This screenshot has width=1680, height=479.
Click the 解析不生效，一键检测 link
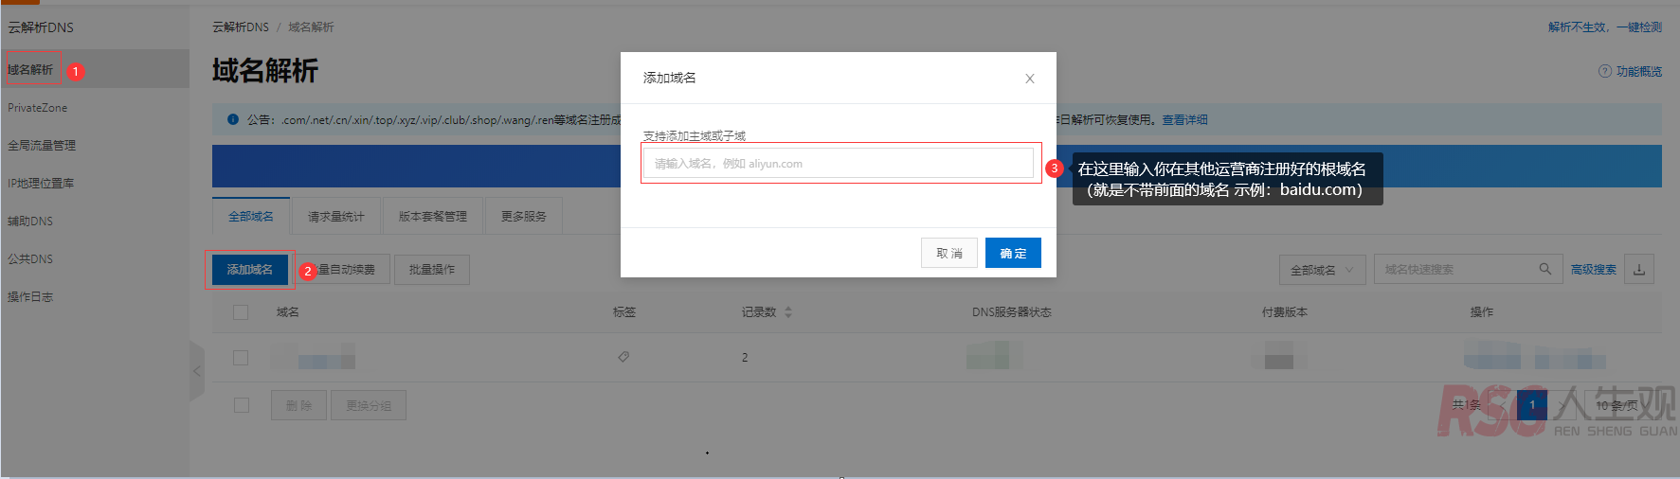(1605, 27)
